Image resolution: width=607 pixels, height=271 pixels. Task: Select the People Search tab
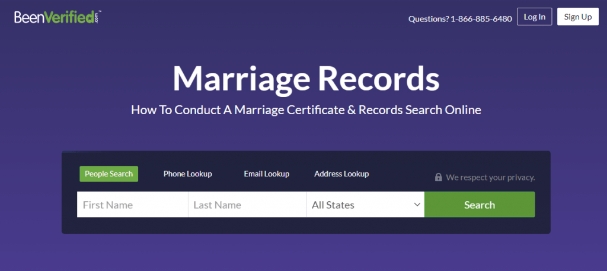coord(109,174)
